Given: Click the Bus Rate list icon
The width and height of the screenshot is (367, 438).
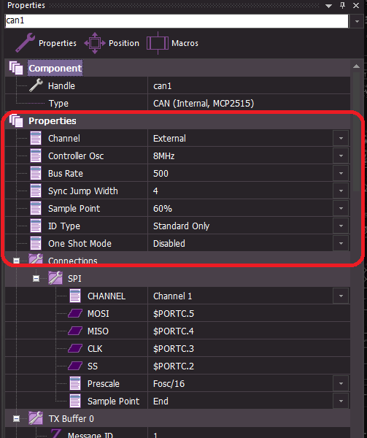Looking at the screenshot, I should 36,173.
